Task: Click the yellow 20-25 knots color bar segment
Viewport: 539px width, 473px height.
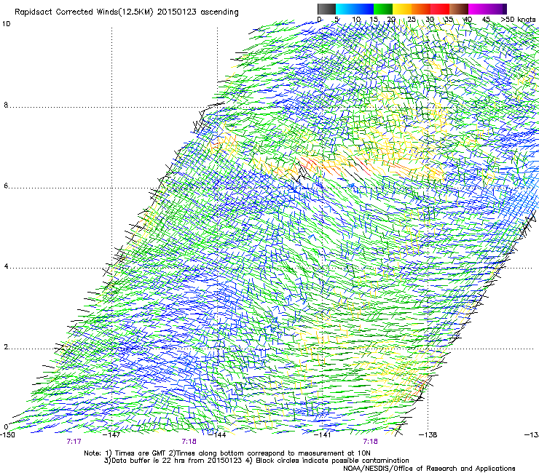Action: click(x=402, y=9)
